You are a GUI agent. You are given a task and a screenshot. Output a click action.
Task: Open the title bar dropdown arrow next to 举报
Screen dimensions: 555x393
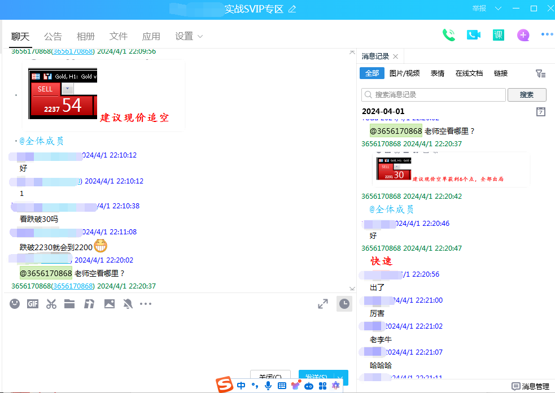click(498, 8)
